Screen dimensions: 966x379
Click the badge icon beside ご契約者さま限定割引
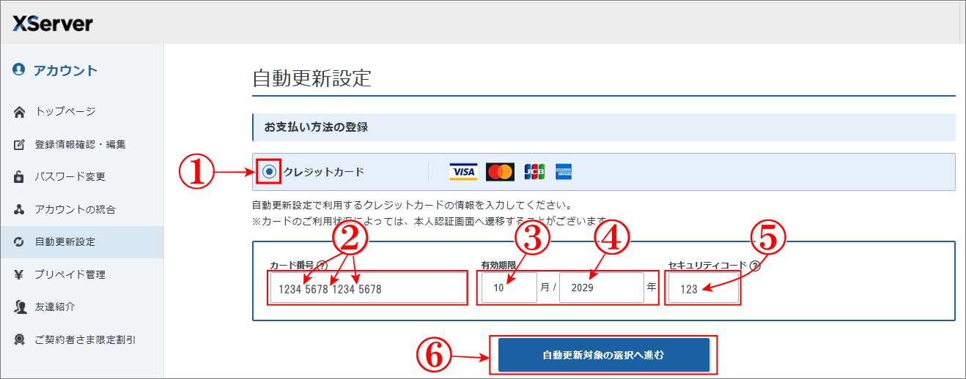point(20,339)
